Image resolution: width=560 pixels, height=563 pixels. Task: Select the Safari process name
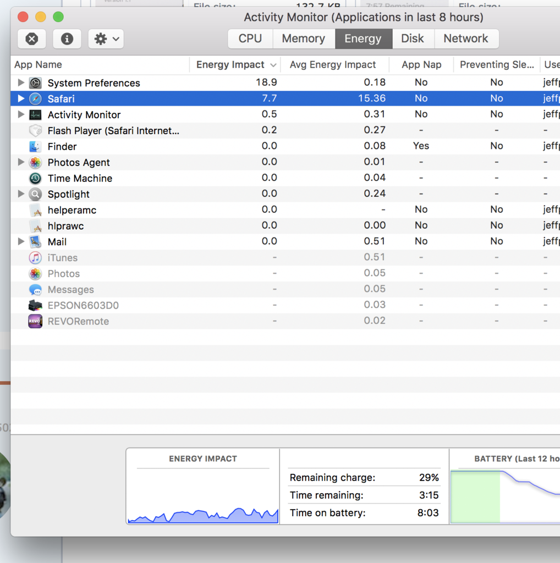click(61, 99)
